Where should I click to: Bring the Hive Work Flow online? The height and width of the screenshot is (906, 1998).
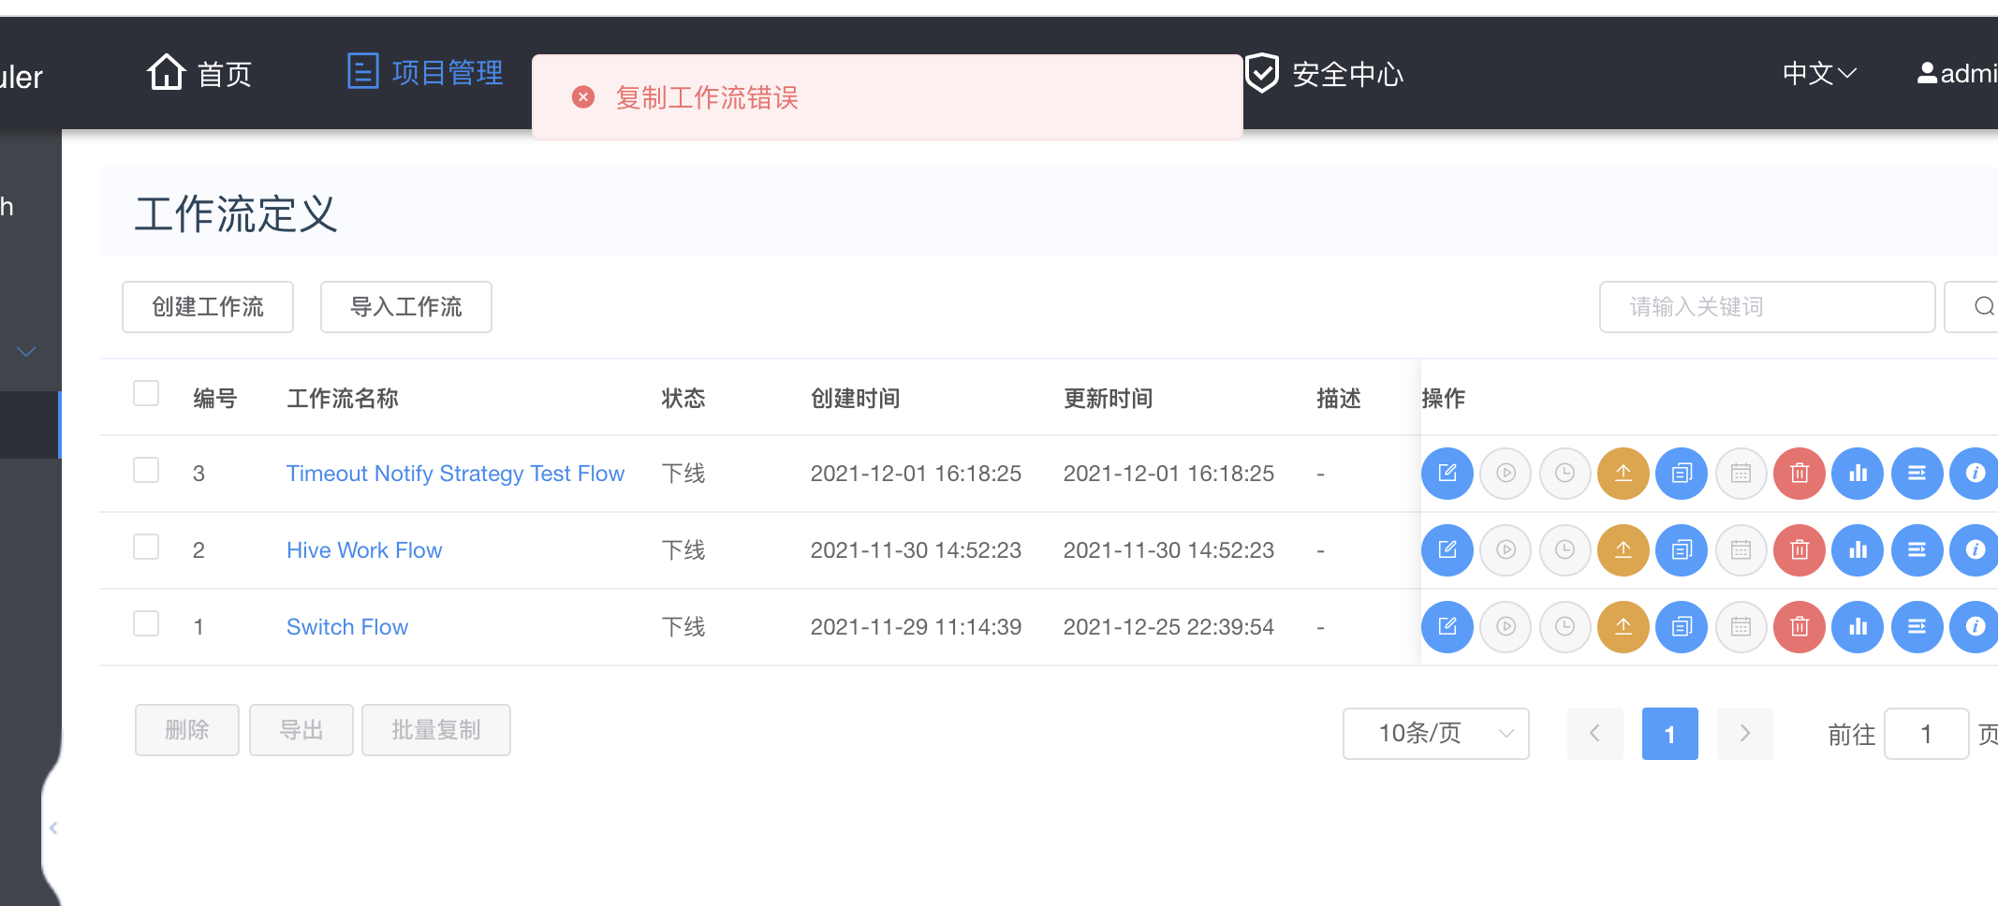(1623, 550)
